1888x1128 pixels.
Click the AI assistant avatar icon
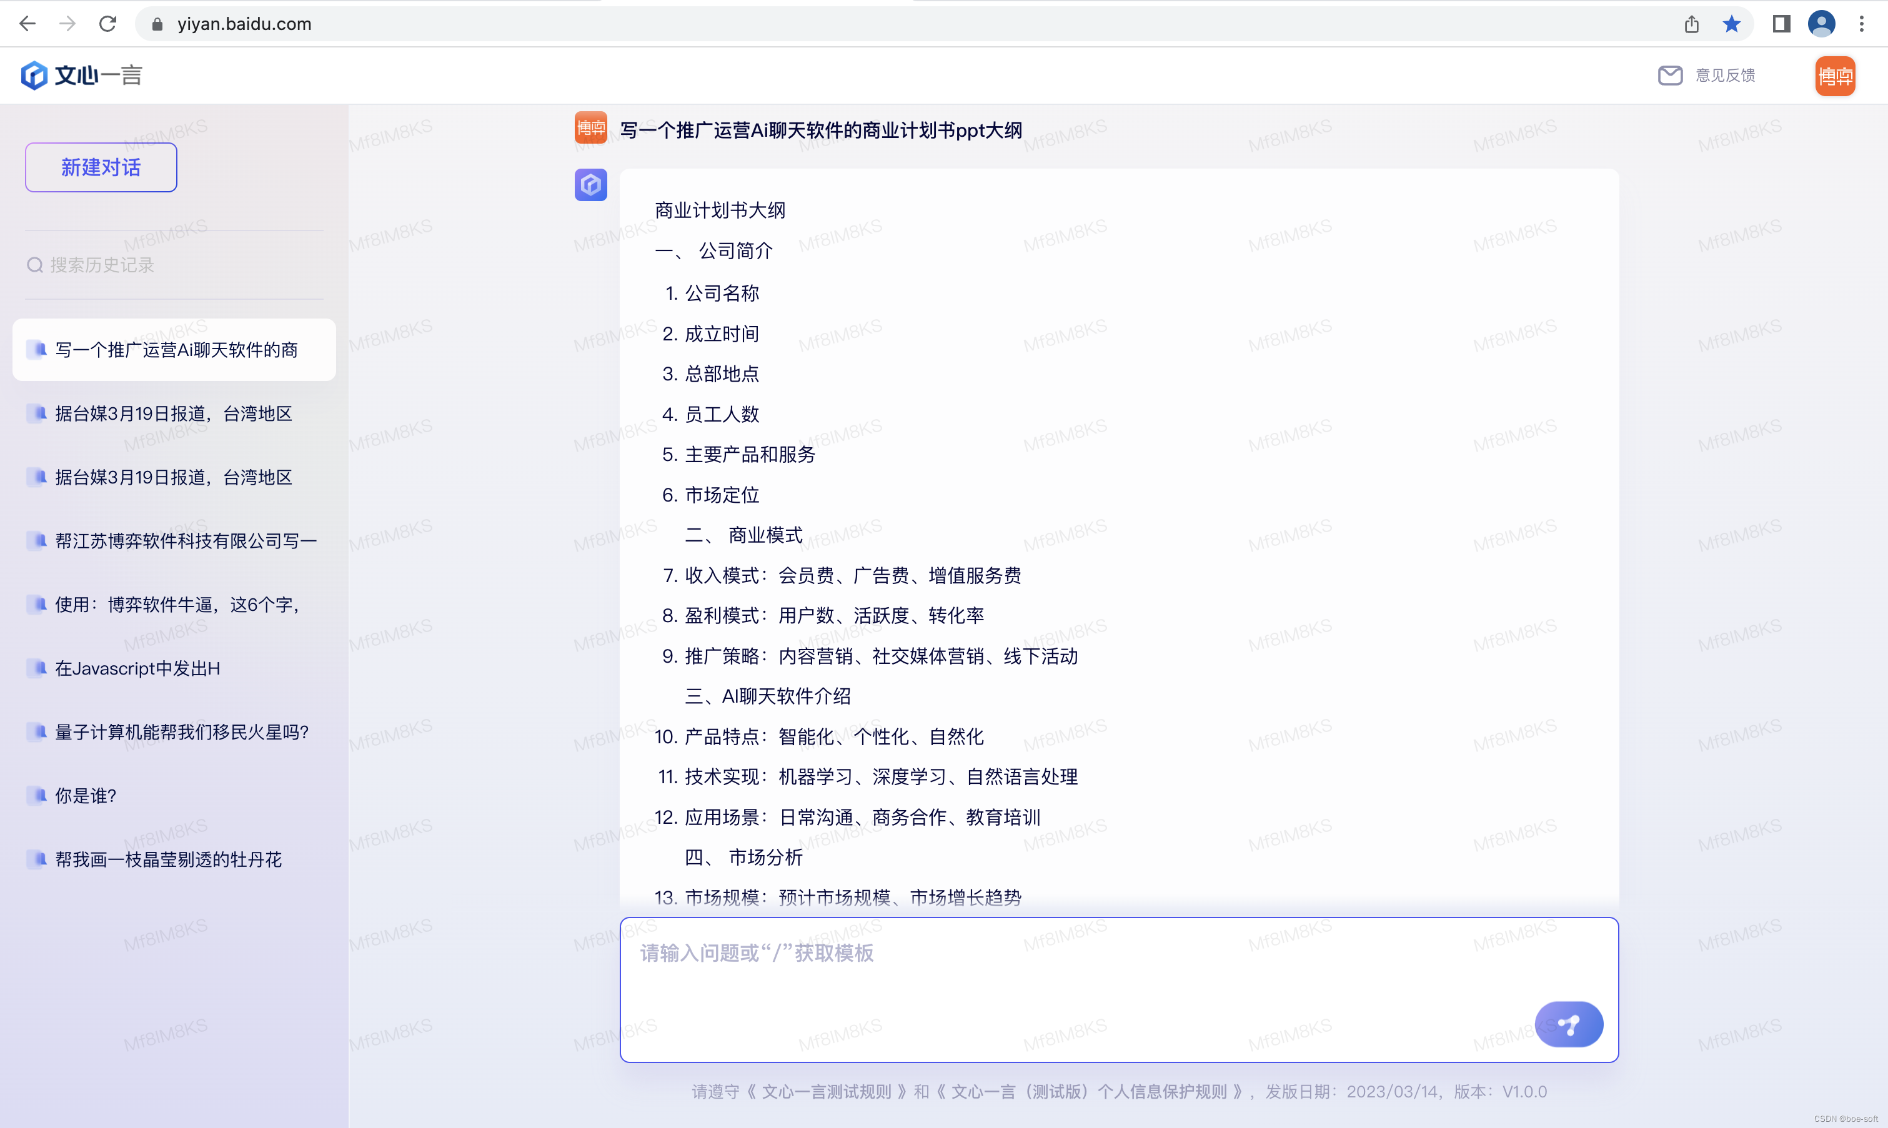pyautogui.click(x=590, y=185)
